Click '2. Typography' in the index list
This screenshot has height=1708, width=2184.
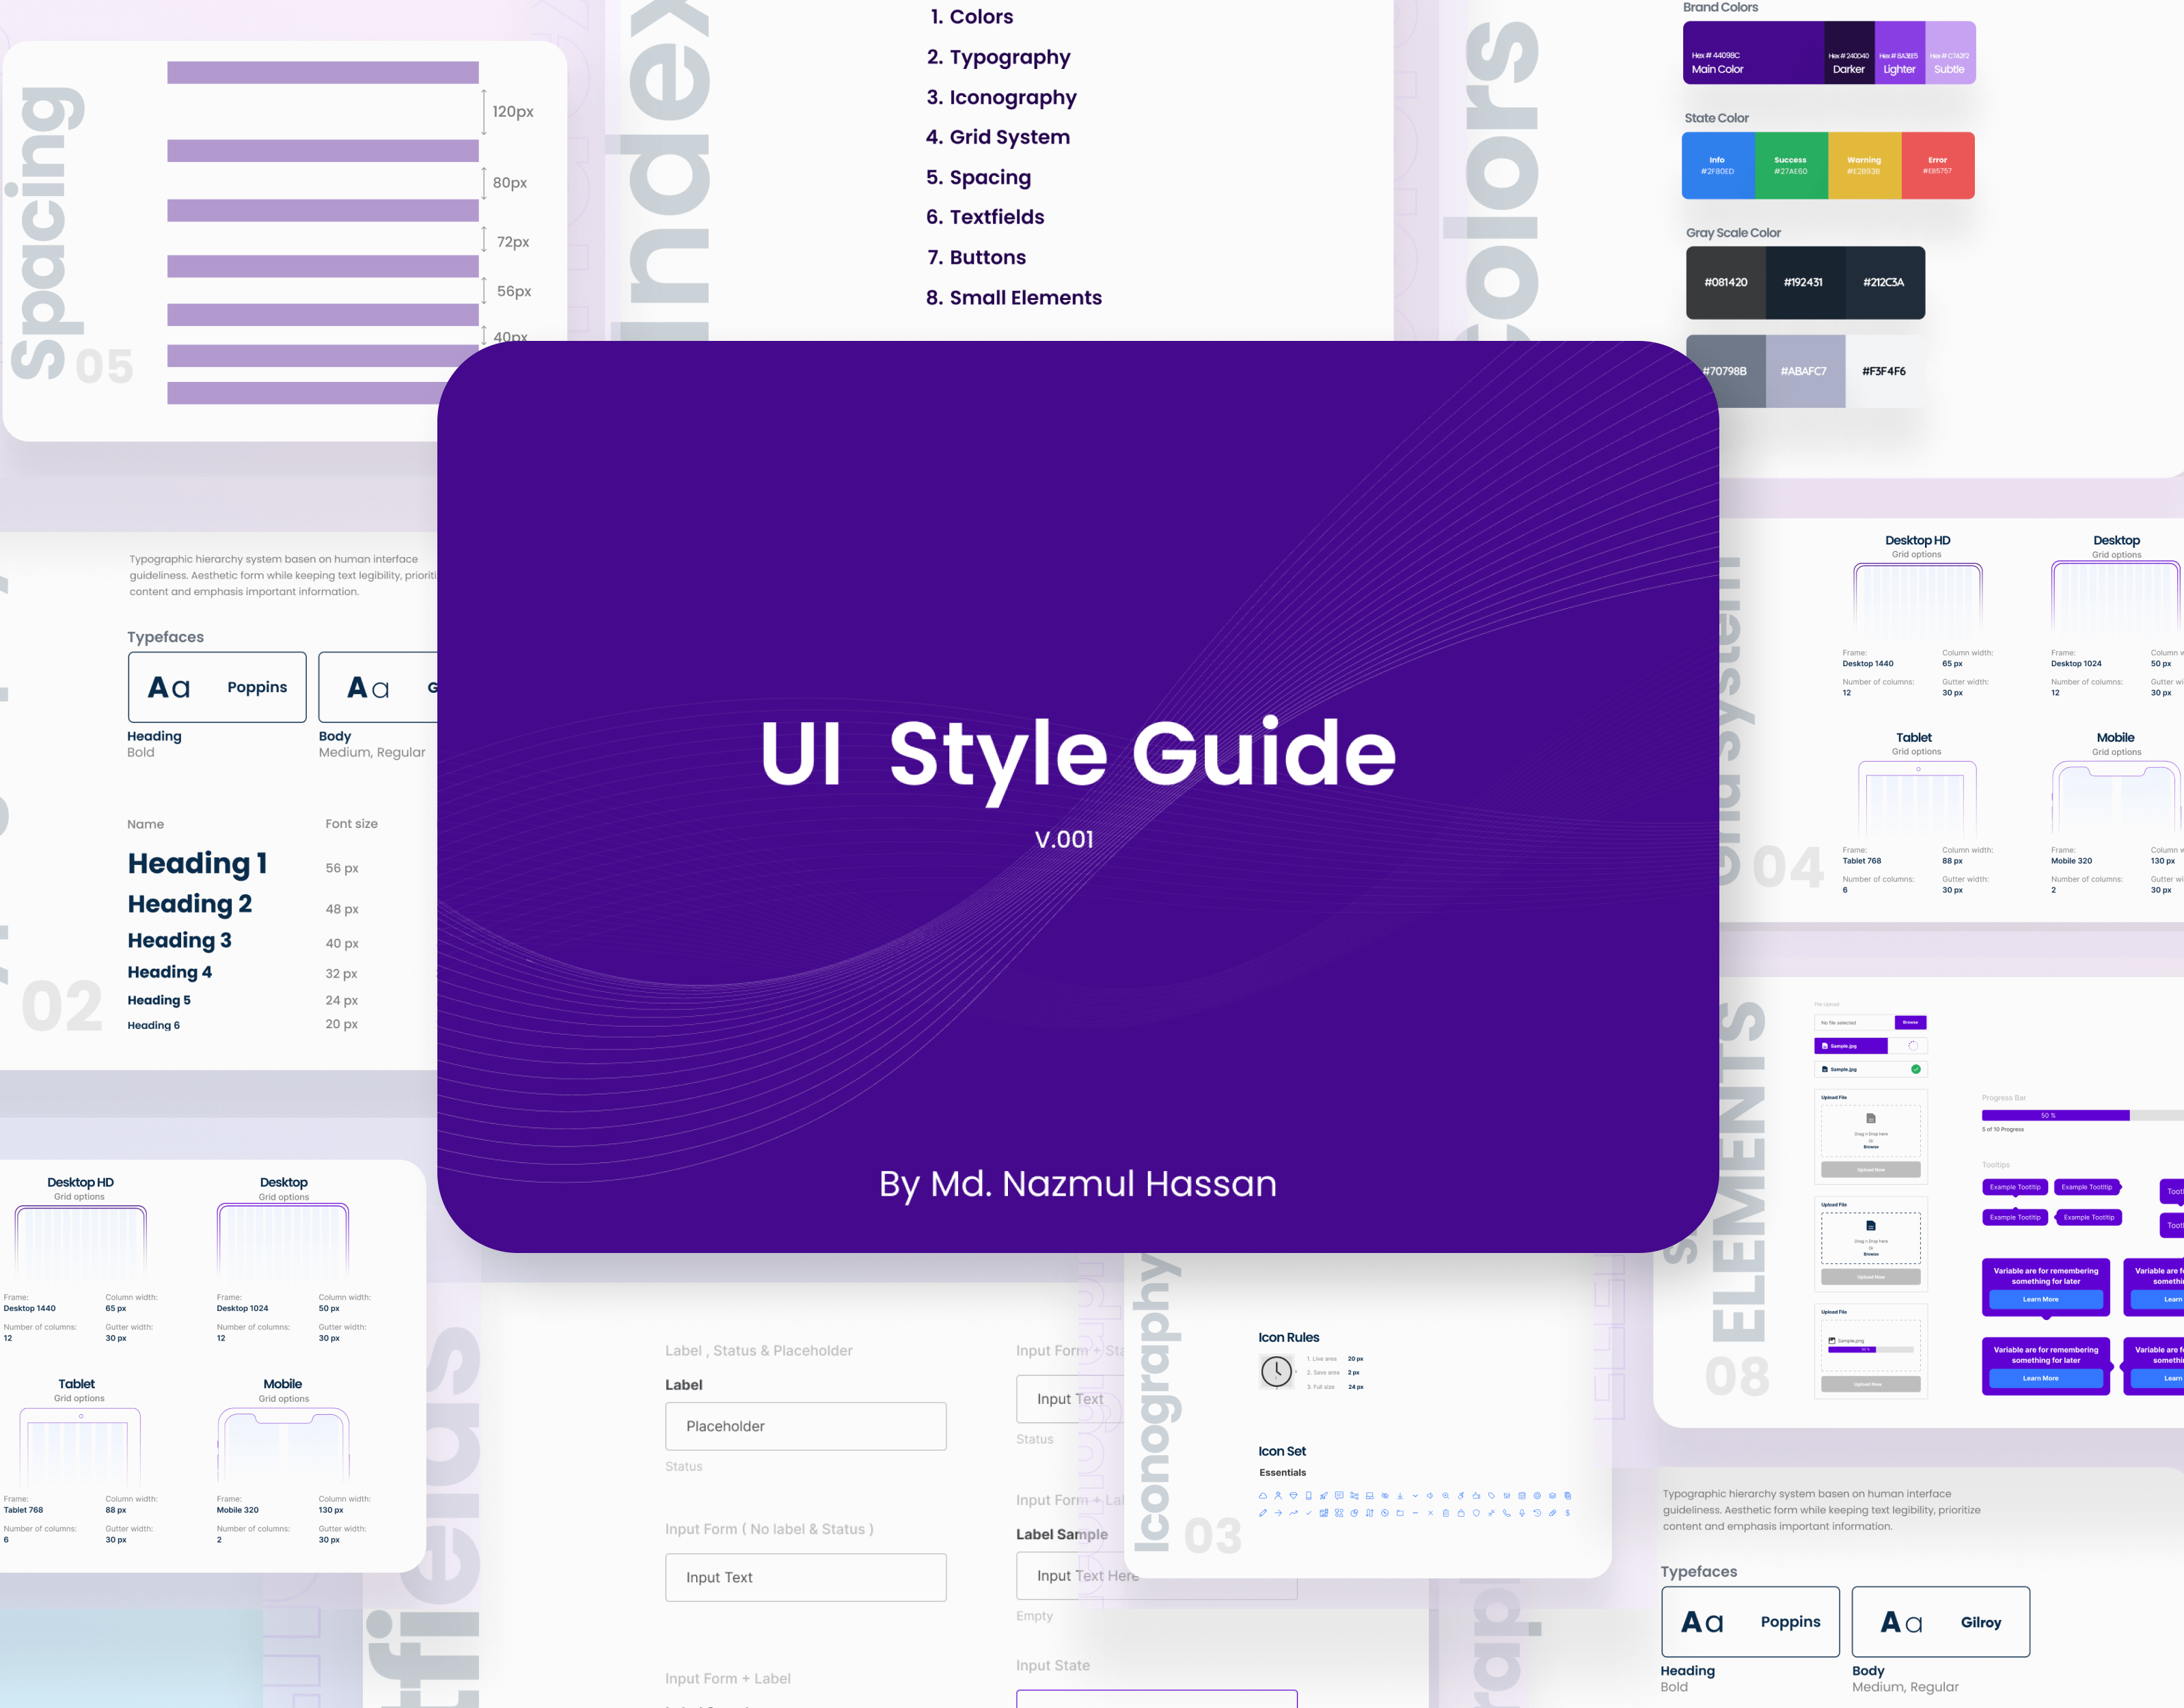998,57
